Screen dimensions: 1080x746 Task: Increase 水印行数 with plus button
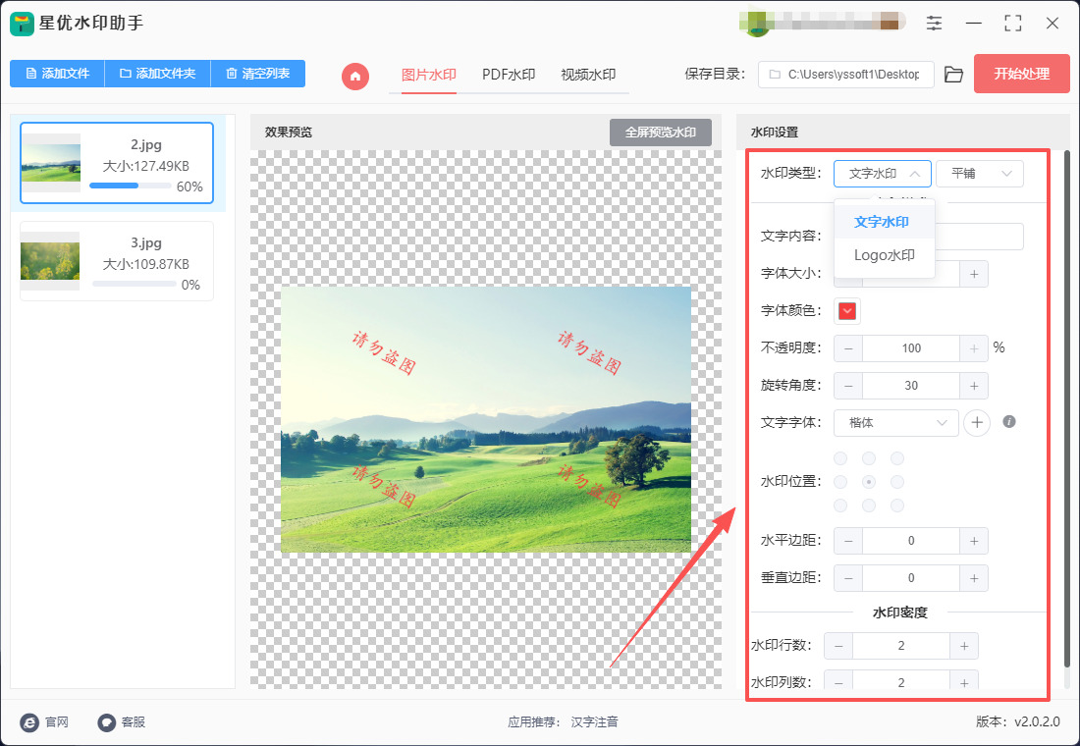(964, 646)
